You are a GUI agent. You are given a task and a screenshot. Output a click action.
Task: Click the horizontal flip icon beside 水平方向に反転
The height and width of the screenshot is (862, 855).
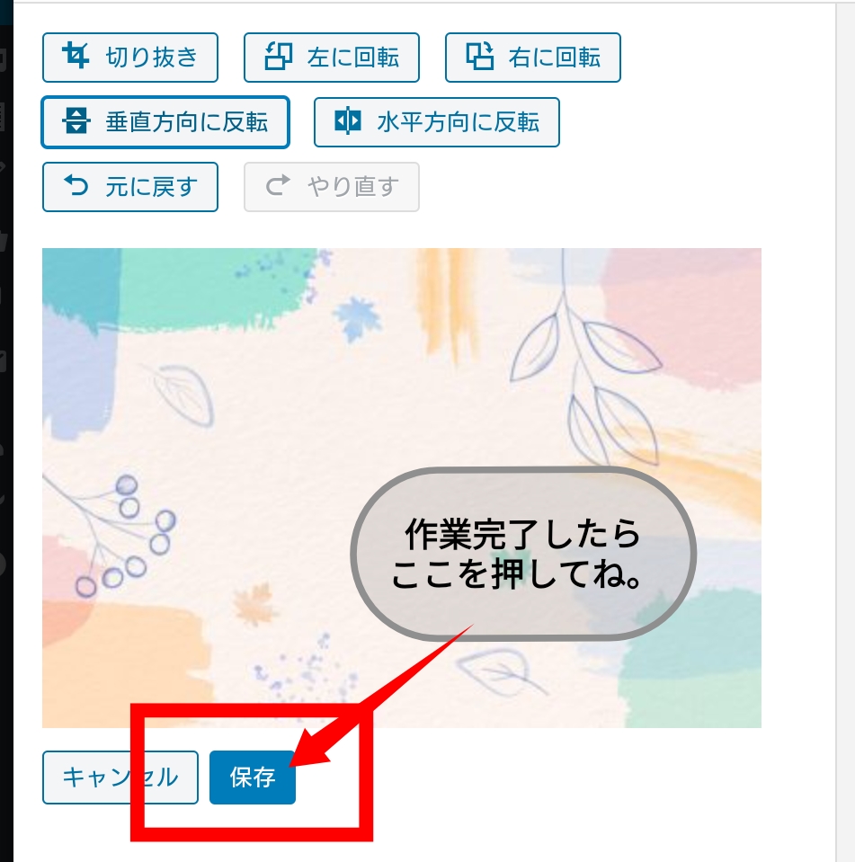348,121
